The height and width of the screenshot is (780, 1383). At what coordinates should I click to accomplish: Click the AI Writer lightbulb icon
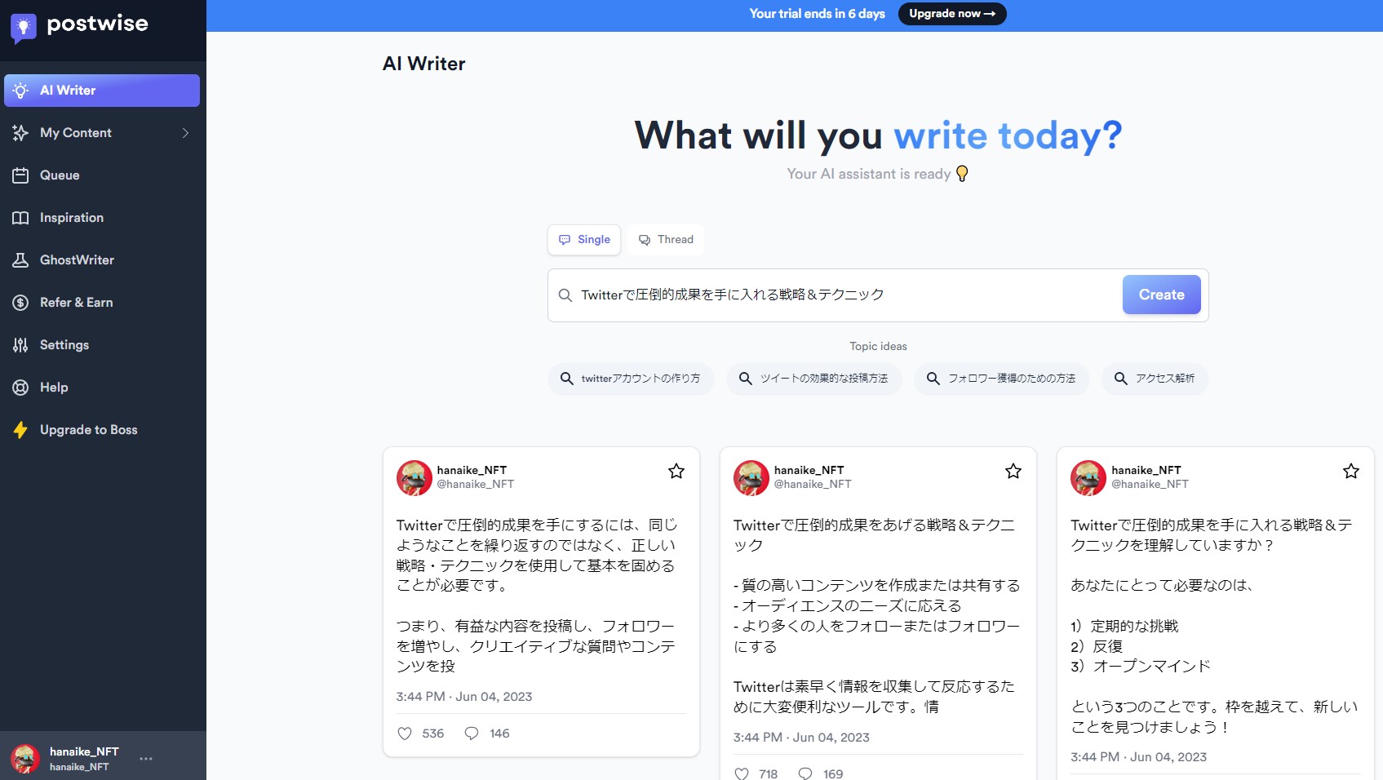(x=20, y=91)
